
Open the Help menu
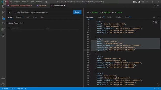pyautogui.click(x=45, y=2)
